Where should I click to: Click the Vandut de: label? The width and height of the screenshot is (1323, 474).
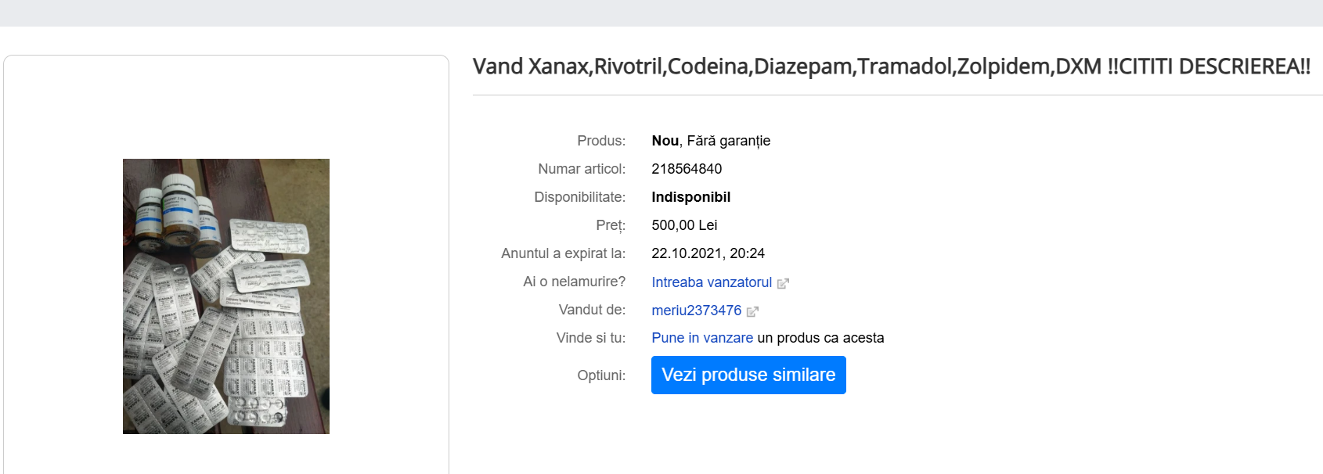point(592,310)
